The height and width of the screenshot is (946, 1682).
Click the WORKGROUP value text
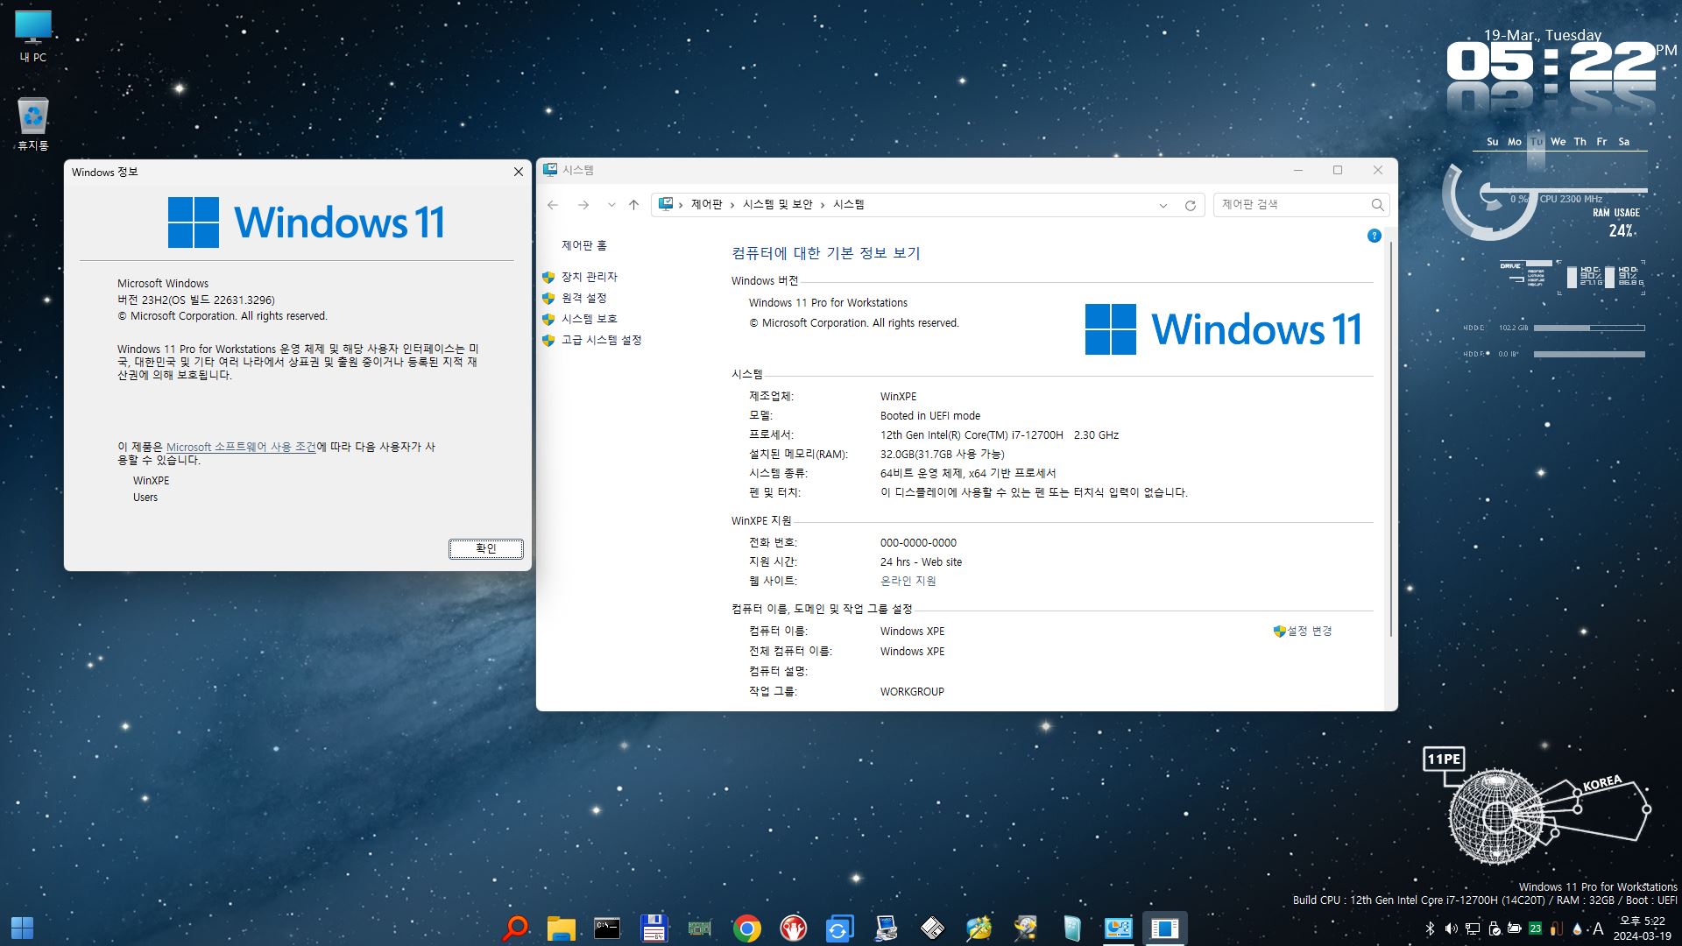point(912,692)
